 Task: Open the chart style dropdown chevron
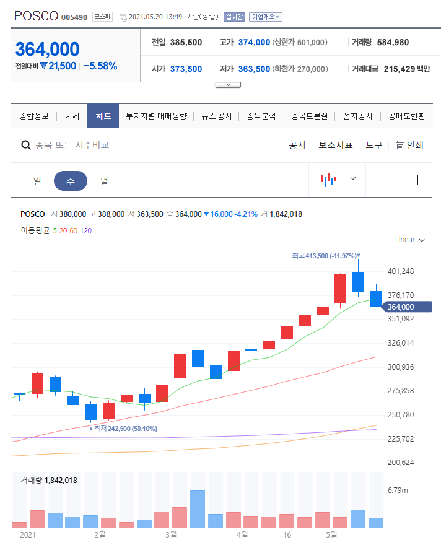point(352,180)
